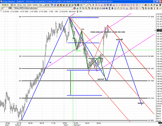Toggle the red magnet snap tool
The height and width of the screenshot is (126, 162).
point(157,5)
